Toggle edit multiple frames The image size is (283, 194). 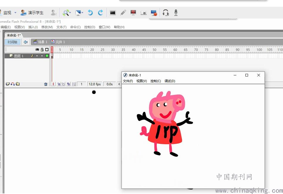[68, 84]
